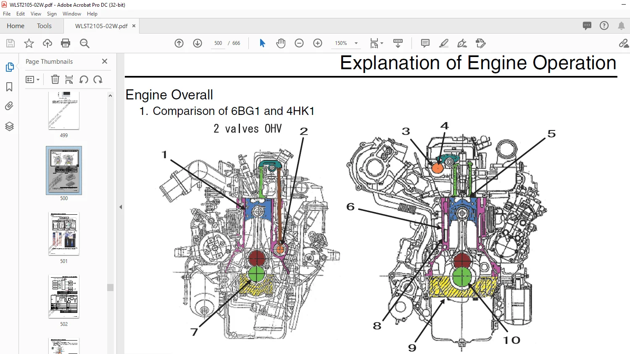Viewport: 630px width, 354px height.
Task: Close the Page Thumbnails panel
Action: tap(105, 61)
